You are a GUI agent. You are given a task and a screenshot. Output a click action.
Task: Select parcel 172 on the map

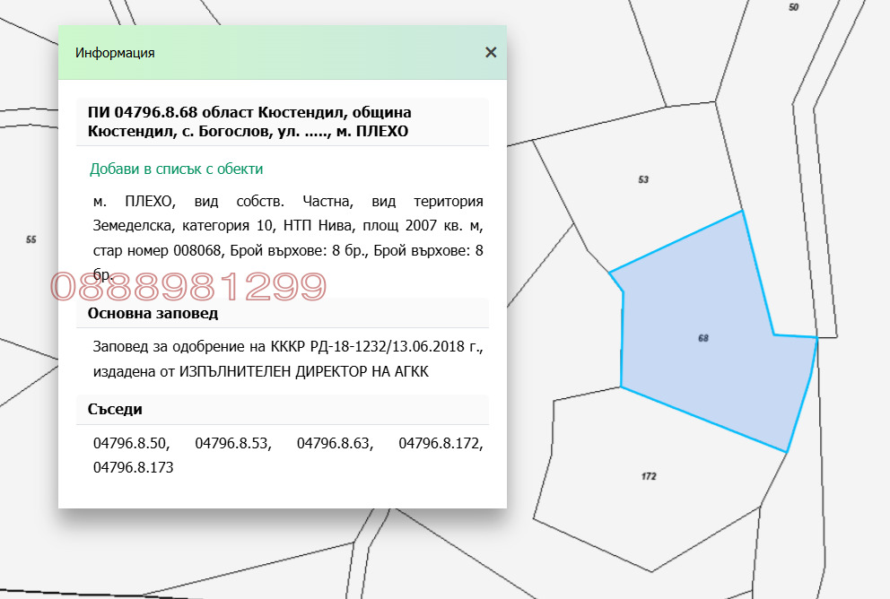point(648,476)
